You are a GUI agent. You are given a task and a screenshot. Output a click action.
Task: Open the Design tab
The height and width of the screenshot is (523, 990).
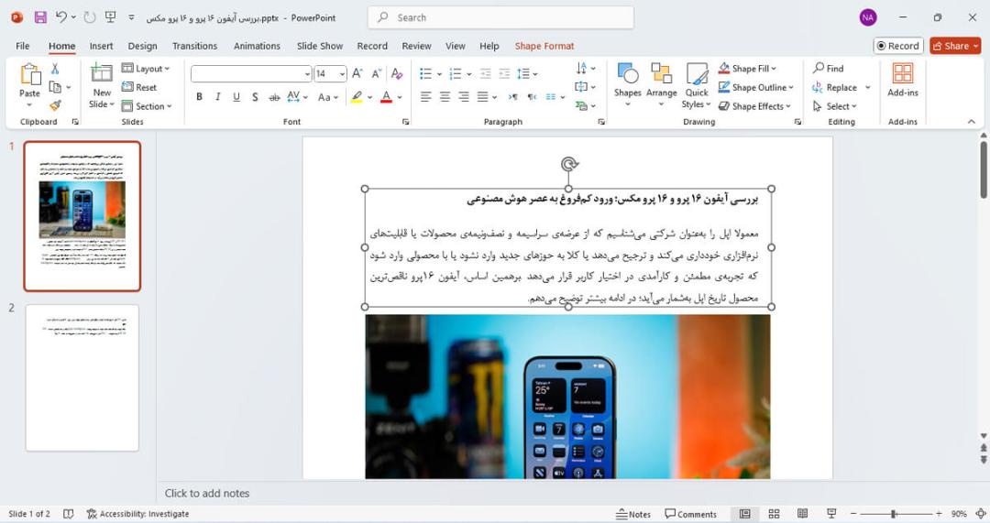click(143, 46)
